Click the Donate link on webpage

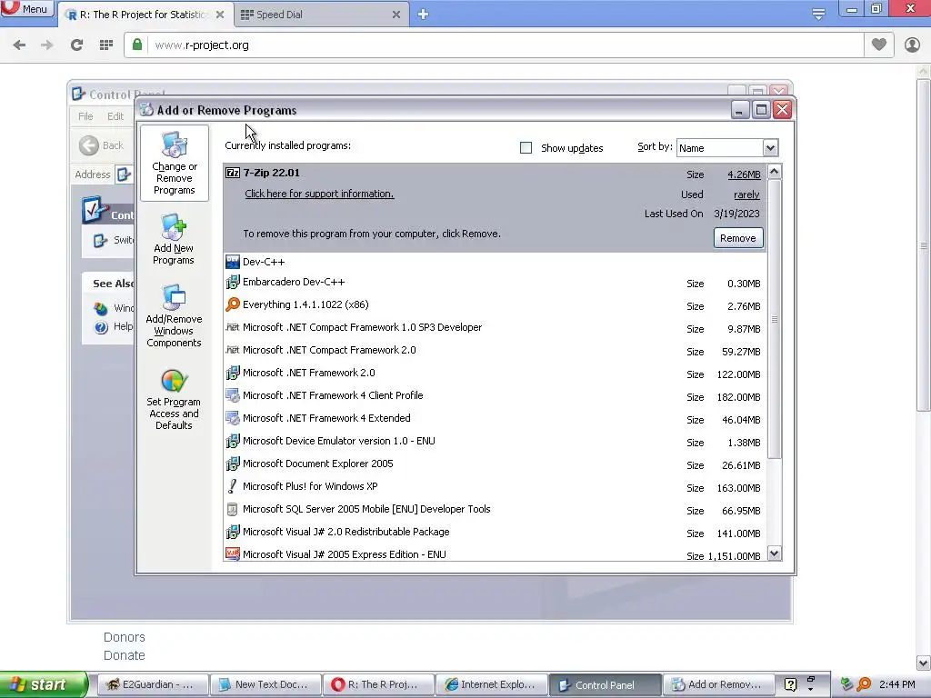tap(124, 655)
